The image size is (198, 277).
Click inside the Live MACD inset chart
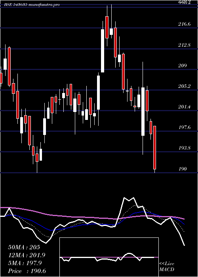(109, 257)
